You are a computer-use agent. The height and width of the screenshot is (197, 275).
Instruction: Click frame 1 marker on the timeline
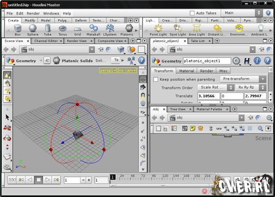113,177
